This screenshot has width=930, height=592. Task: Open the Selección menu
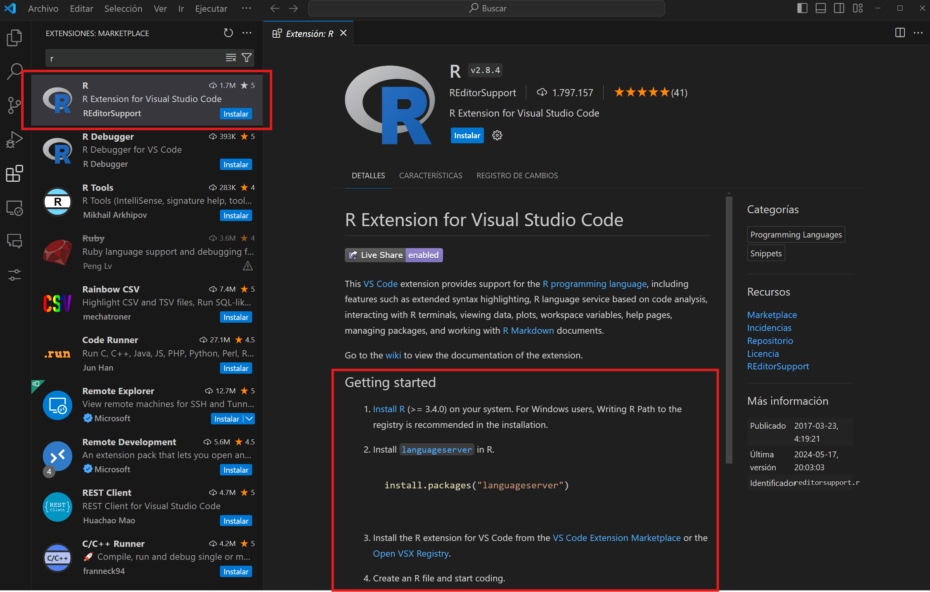pyautogui.click(x=123, y=8)
